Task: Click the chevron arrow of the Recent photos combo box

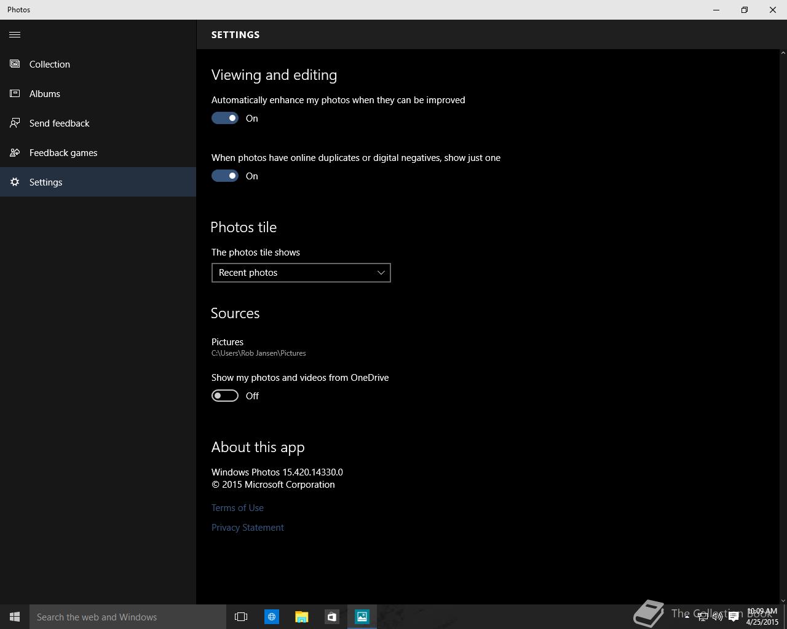Action: tap(381, 273)
